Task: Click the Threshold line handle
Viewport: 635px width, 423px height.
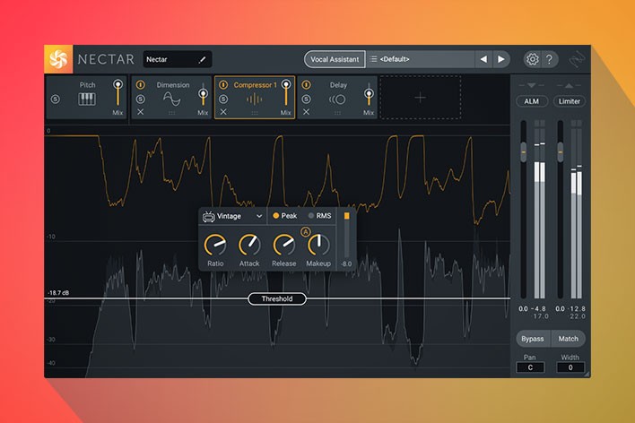Action: pyautogui.click(x=277, y=298)
